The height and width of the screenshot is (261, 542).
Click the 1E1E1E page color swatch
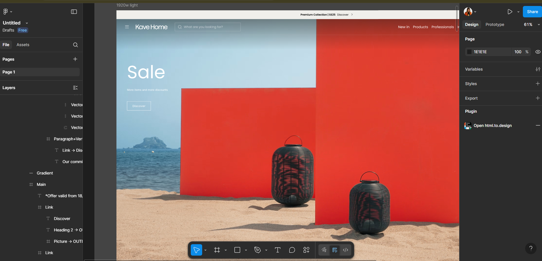click(x=469, y=52)
